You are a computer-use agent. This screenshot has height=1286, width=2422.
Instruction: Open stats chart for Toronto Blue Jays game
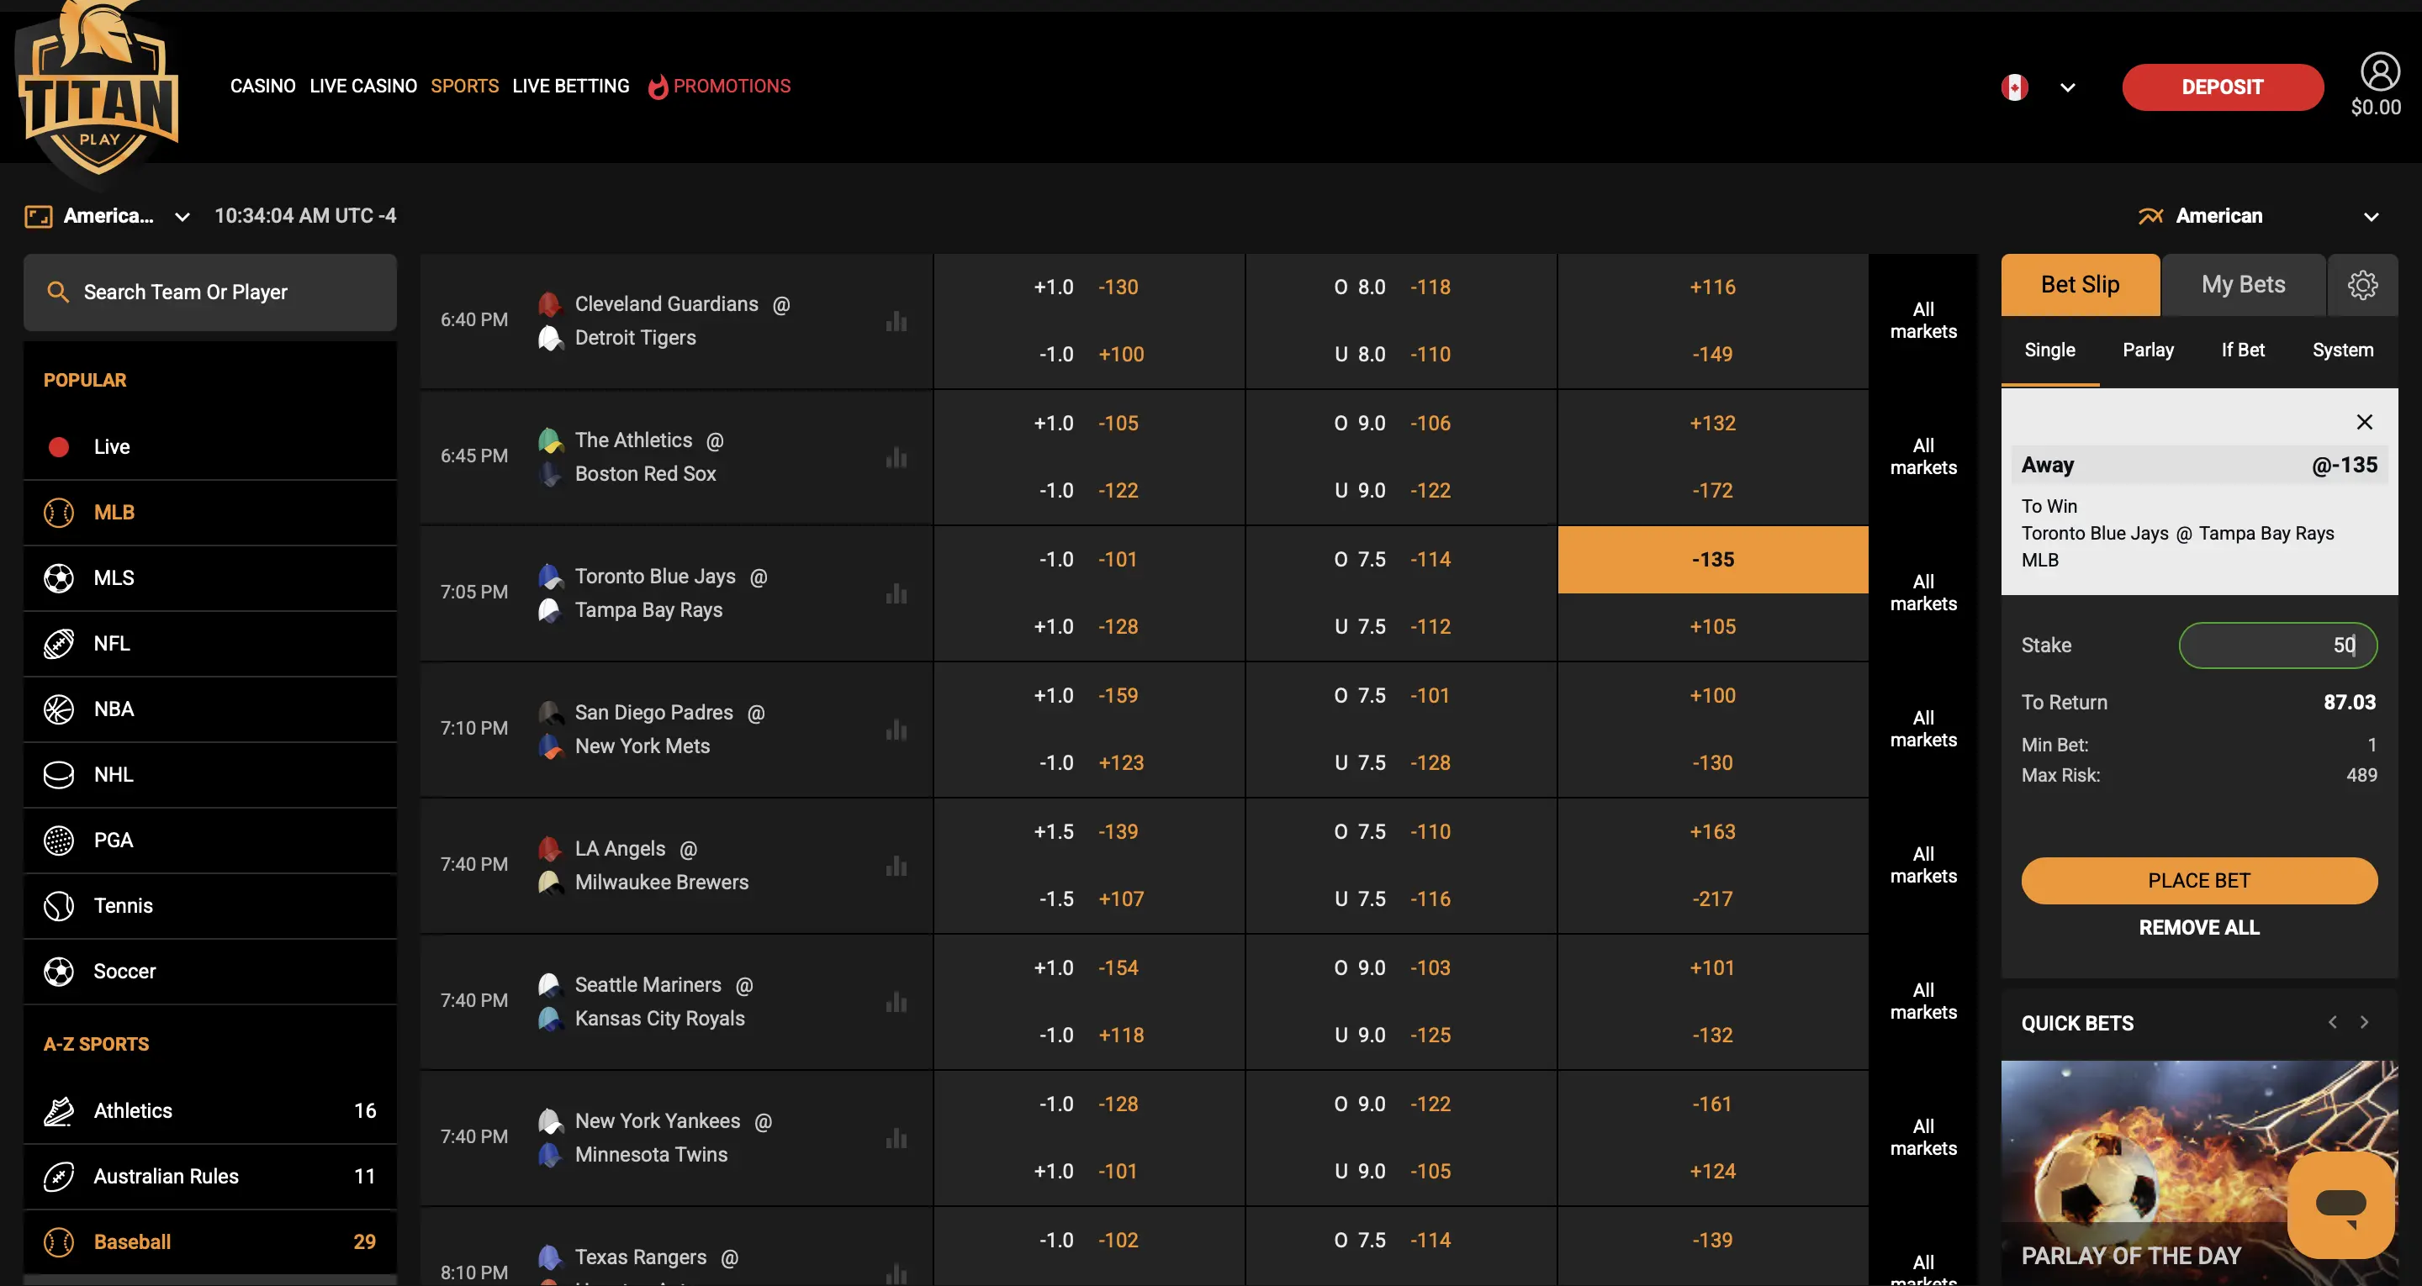[x=896, y=593]
